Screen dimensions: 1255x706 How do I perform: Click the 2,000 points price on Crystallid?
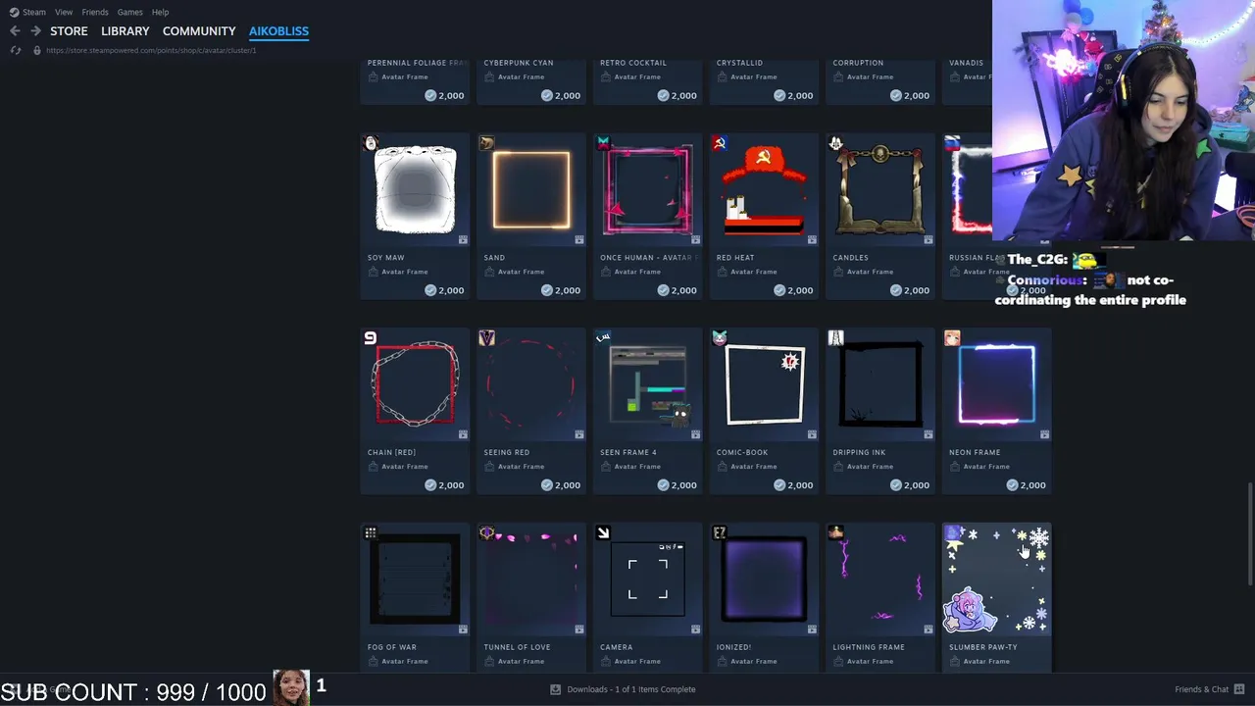[x=793, y=96]
